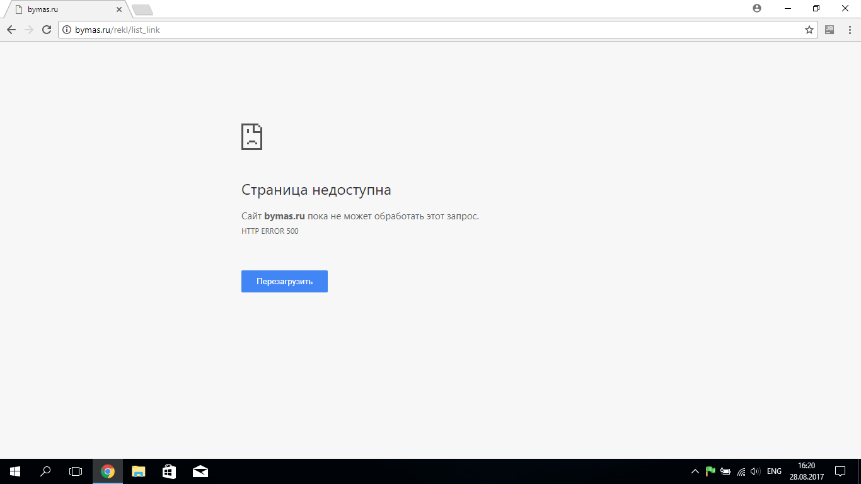The height and width of the screenshot is (484, 861).
Task: Open Task View on the taskbar
Action: point(76,471)
